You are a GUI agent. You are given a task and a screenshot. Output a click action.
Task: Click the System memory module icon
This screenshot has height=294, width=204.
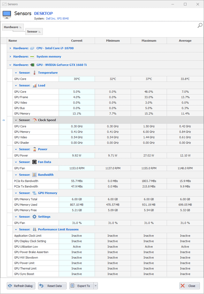(x=32, y=57)
